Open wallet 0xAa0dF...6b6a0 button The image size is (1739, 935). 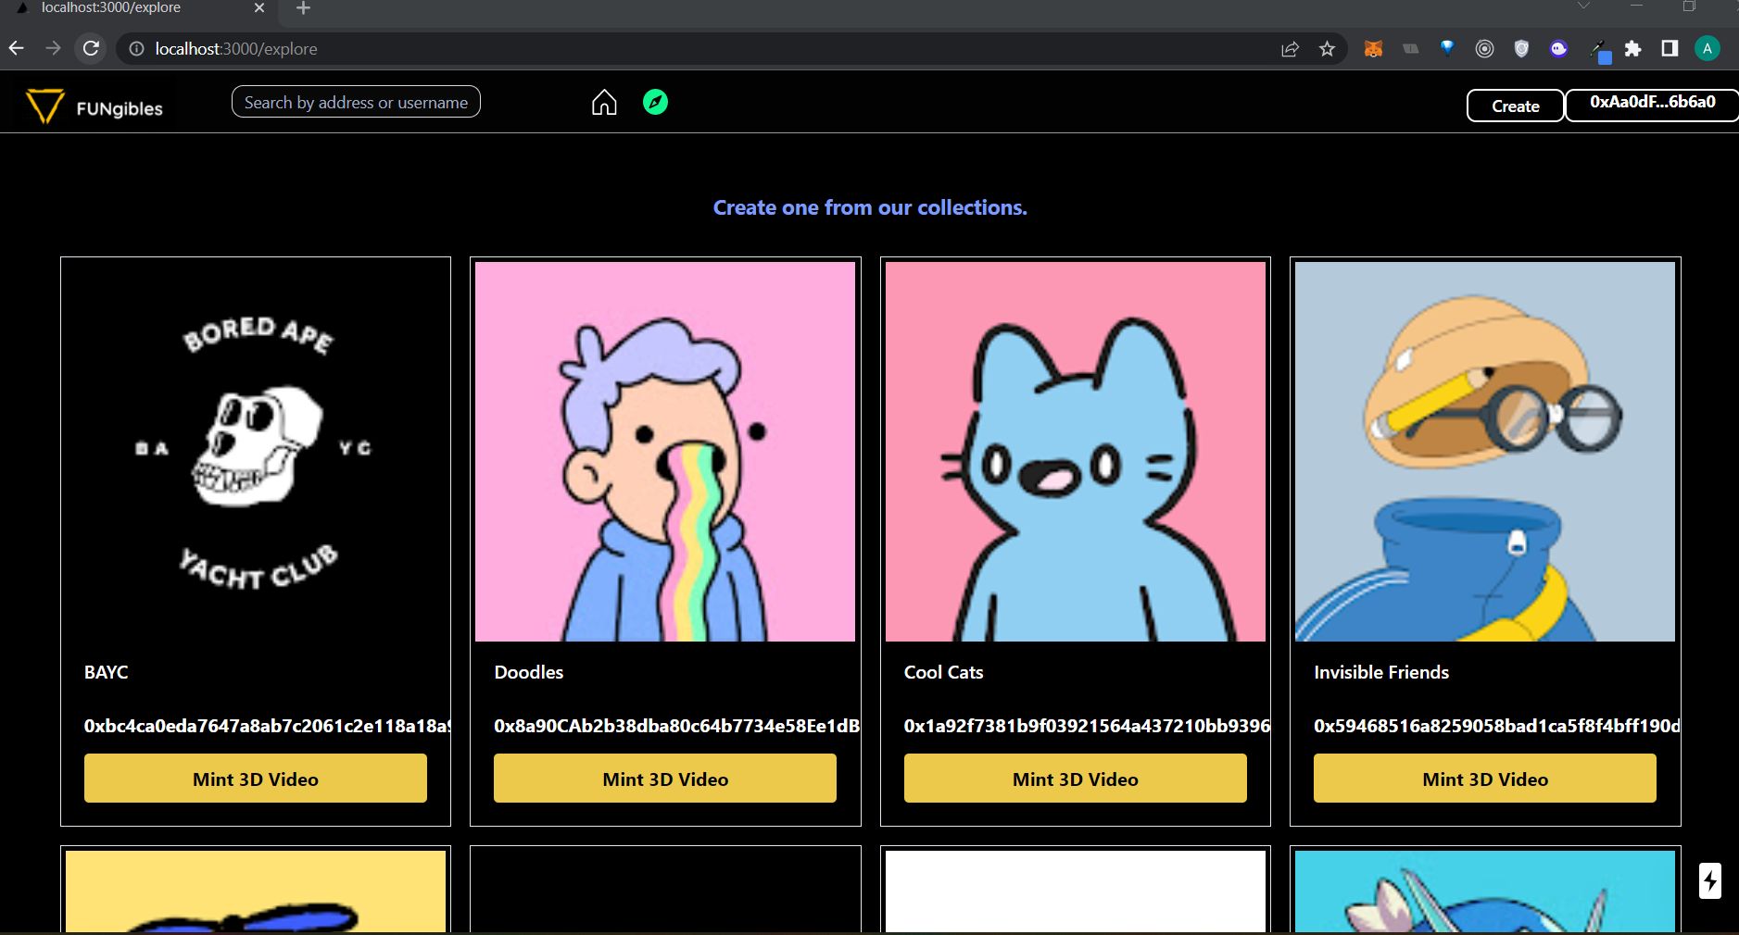tap(1652, 106)
